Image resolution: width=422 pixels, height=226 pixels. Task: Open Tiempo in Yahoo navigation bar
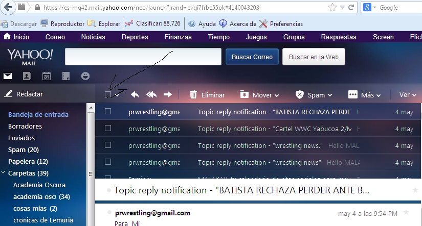218,37
